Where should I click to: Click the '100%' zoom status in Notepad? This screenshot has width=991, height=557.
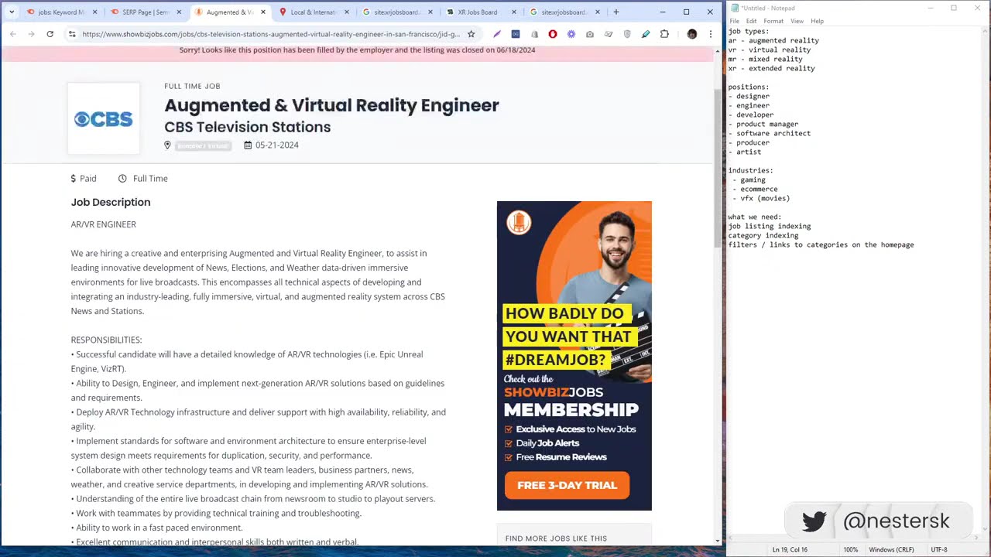[850, 549]
